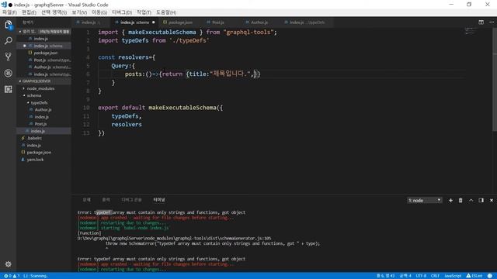Switch to the Terminal (터미널) panel tab
The height and width of the screenshot is (279, 497).
pos(158,200)
